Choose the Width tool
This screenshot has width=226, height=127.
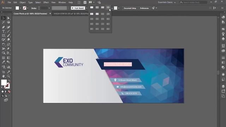pos(4,49)
